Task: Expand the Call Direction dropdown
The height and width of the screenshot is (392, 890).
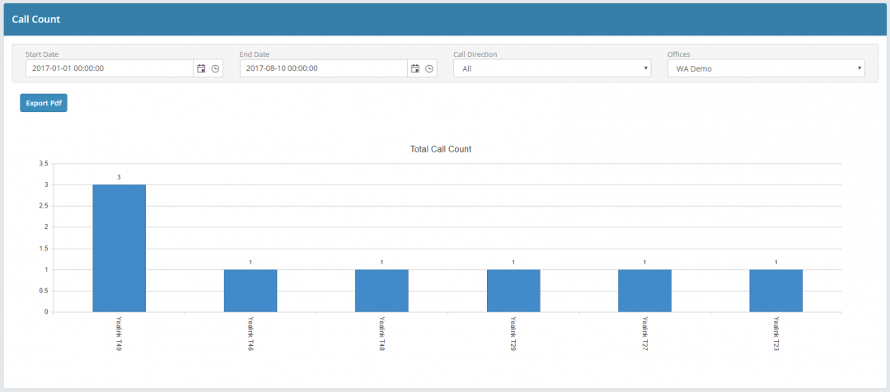Action: [x=552, y=68]
